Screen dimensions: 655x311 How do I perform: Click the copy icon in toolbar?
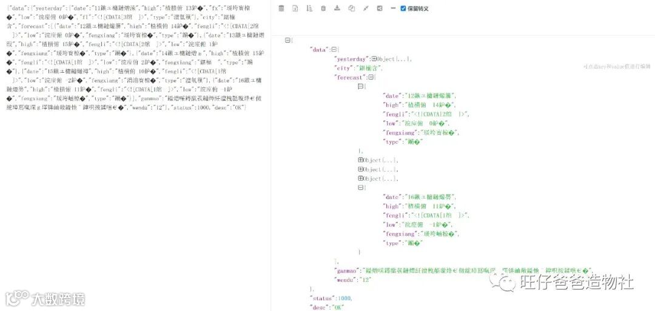(x=352, y=8)
